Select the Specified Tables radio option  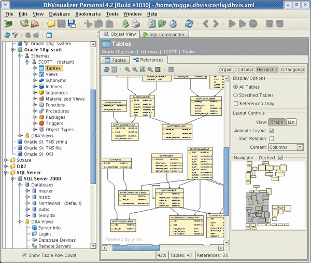235,95
